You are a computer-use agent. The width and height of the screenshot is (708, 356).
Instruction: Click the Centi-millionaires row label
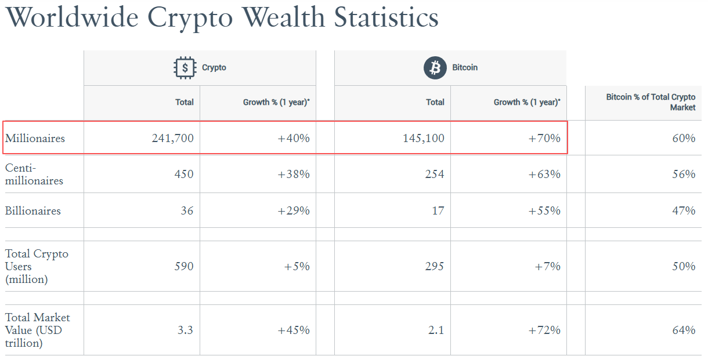pos(34,175)
